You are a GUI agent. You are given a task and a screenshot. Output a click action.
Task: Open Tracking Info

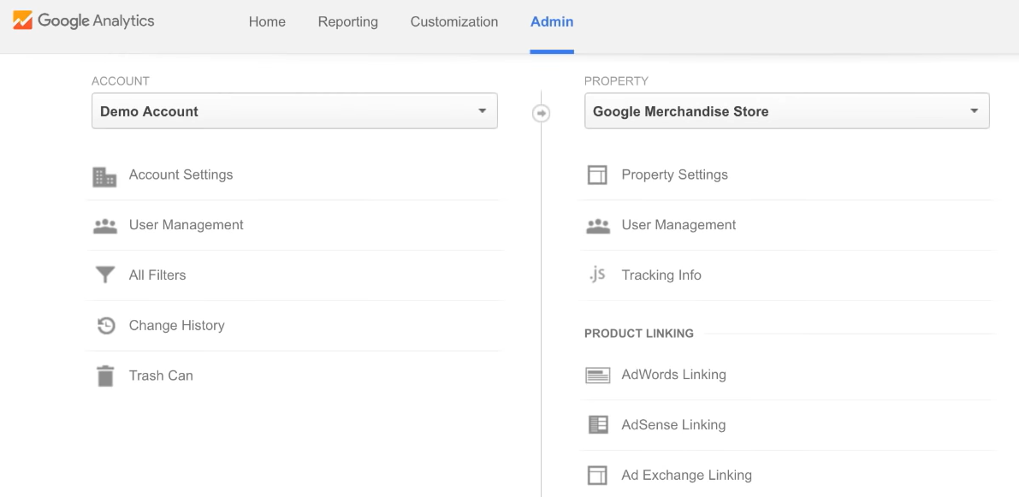tap(661, 275)
